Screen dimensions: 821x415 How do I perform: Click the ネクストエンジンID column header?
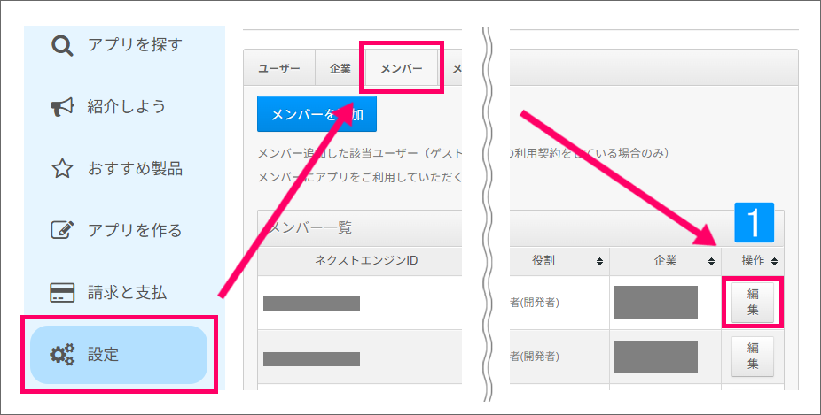(x=359, y=261)
